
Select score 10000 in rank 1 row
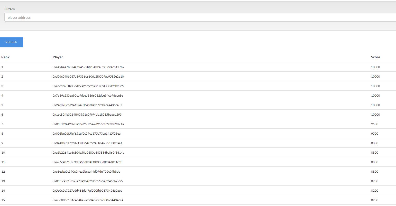[x=375, y=67]
